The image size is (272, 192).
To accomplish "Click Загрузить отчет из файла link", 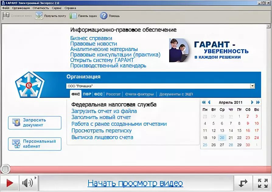I will [x=104, y=111].
